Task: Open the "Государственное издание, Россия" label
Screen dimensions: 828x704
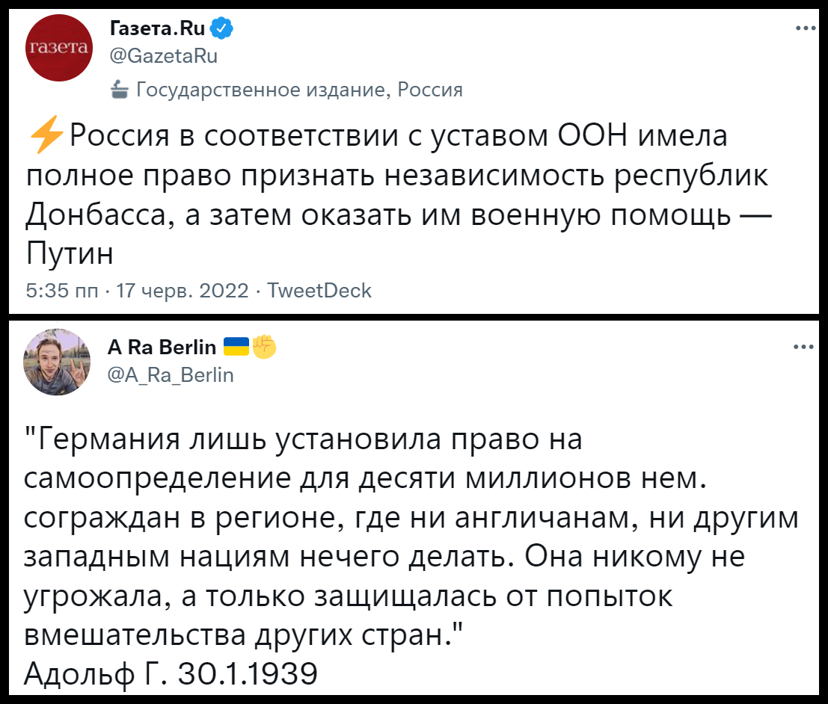Action: click(299, 90)
